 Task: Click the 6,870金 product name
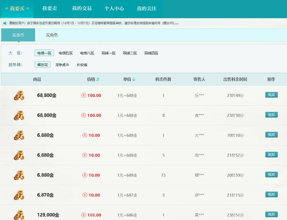(45, 195)
